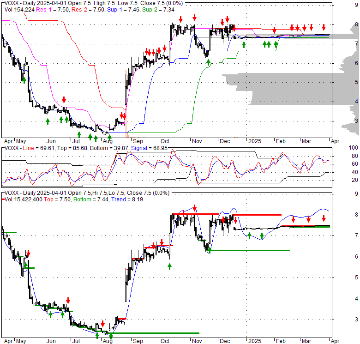Click the Feb month label on bottom chart axis
This screenshot has height=344, width=360.
pos(281,341)
